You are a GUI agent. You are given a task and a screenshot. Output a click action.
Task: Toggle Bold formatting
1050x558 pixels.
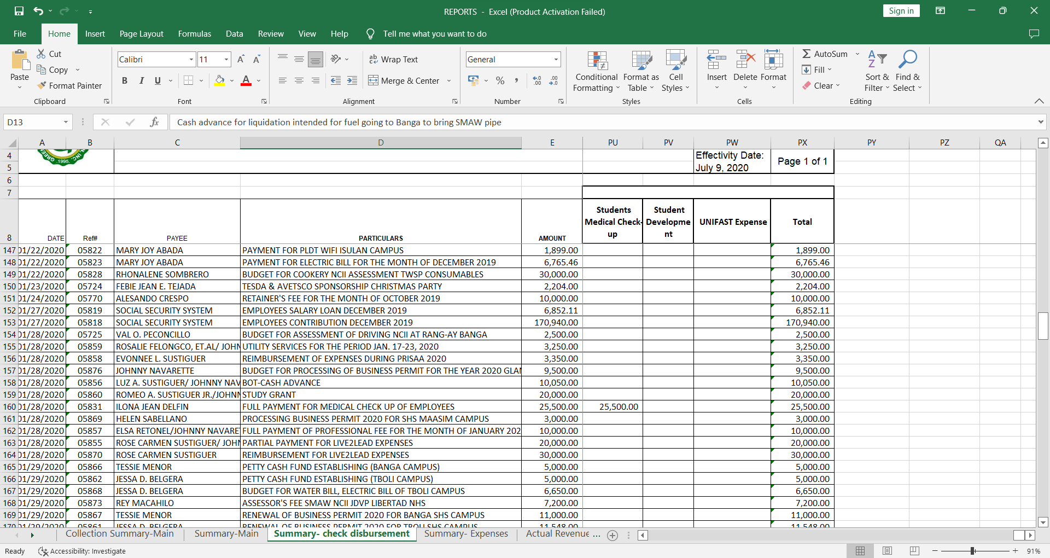(125, 80)
